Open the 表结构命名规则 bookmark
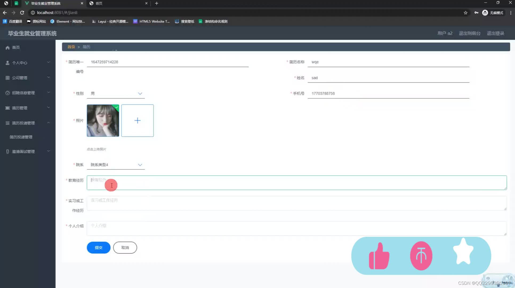Viewport: 515px width, 288px height. pos(213,21)
